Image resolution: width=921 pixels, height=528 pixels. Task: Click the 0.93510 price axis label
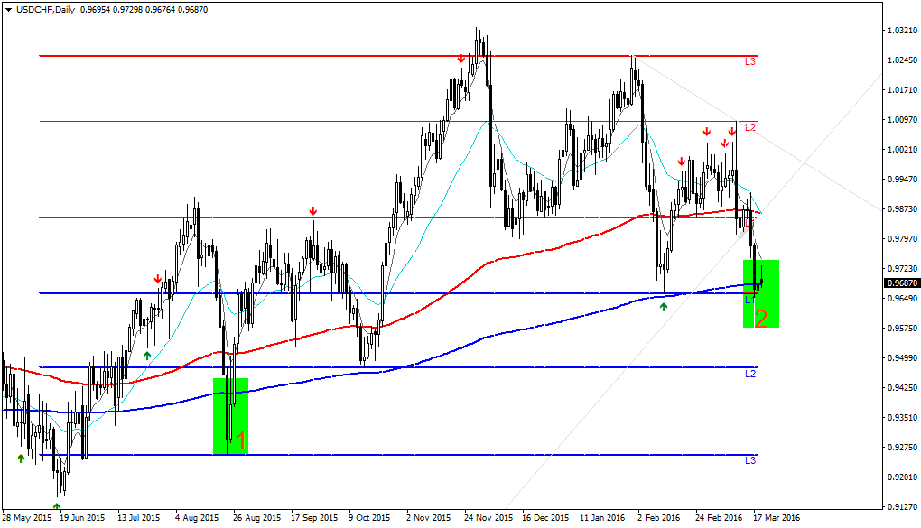point(903,418)
